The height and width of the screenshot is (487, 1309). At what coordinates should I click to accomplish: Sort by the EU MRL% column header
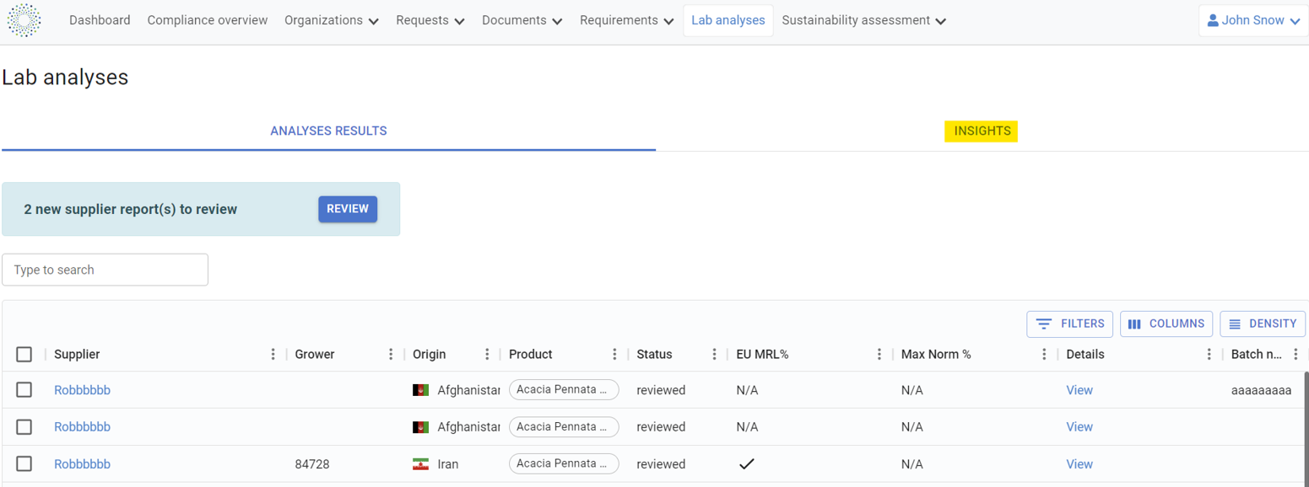point(762,355)
